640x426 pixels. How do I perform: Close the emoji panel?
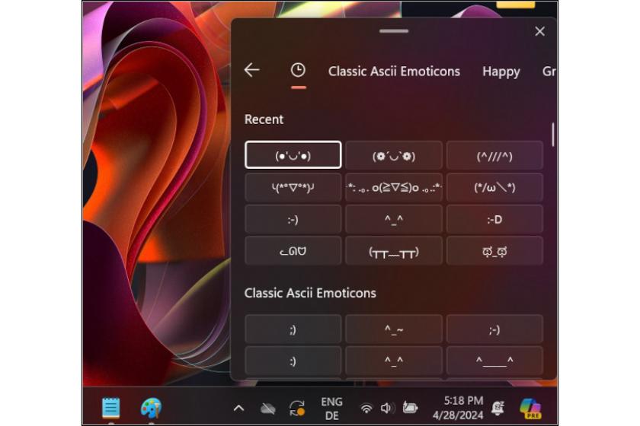(539, 31)
